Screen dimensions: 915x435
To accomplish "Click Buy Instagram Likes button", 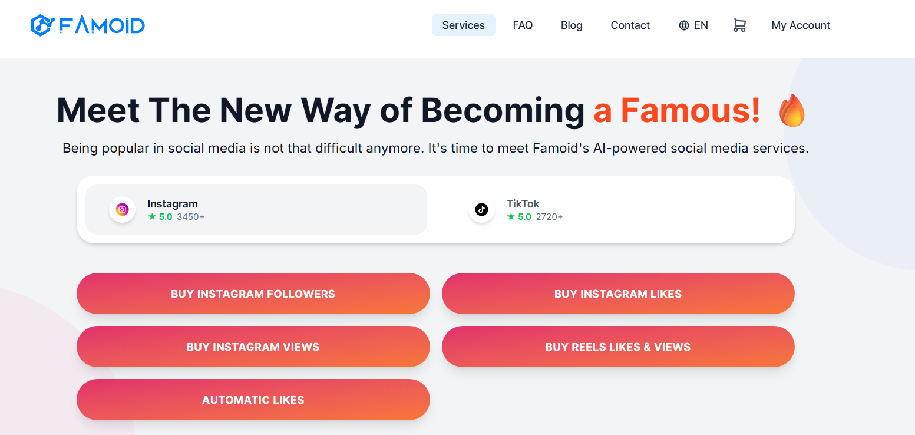I will point(618,294).
